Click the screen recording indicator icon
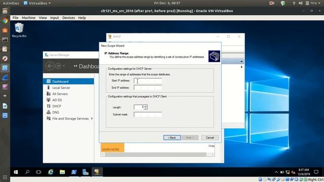Viewport: 324px width, 182px height. (272, 3)
